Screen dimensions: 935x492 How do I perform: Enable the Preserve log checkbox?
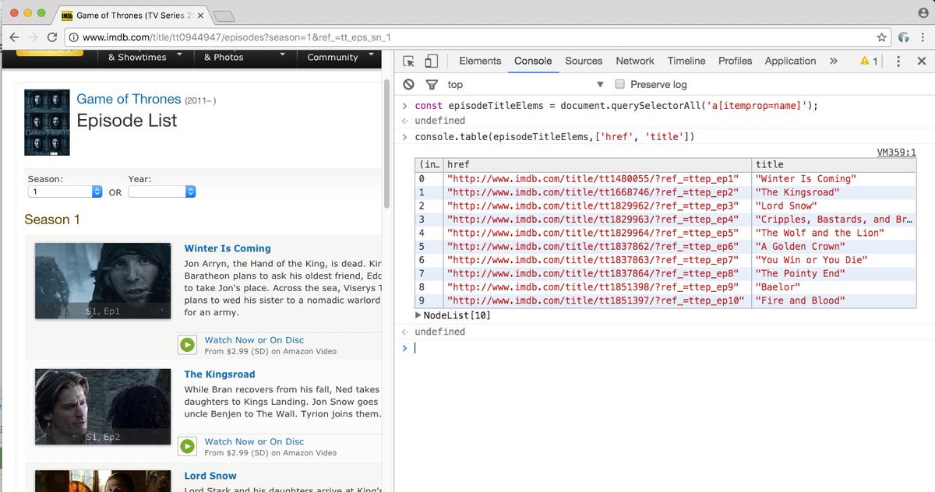619,84
